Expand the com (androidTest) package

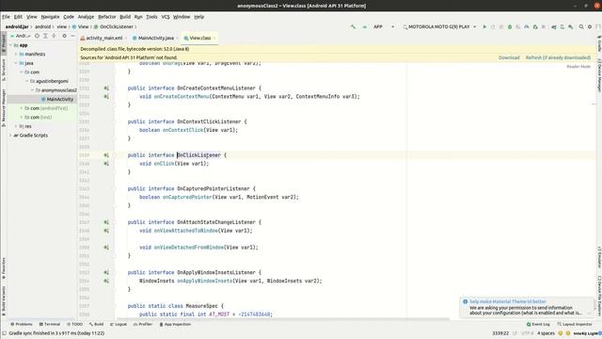coord(22,108)
